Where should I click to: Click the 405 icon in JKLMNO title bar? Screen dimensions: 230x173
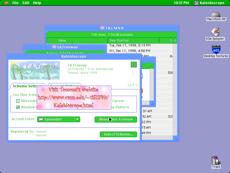[102, 28]
